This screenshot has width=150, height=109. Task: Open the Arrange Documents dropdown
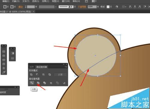(x=94, y=1)
